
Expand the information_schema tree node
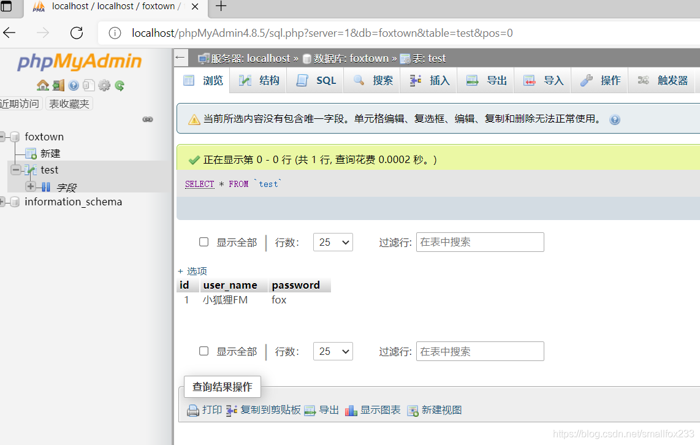coord(2,202)
